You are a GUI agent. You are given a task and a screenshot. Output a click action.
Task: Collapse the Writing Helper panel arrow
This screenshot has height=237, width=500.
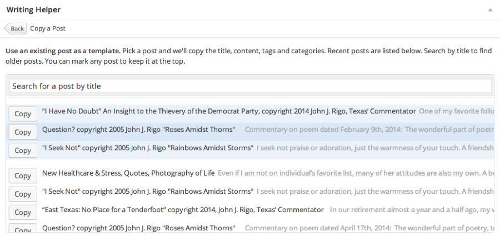(490, 10)
